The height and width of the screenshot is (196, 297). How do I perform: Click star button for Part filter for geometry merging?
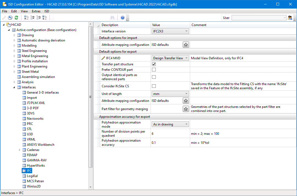click(x=186, y=109)
